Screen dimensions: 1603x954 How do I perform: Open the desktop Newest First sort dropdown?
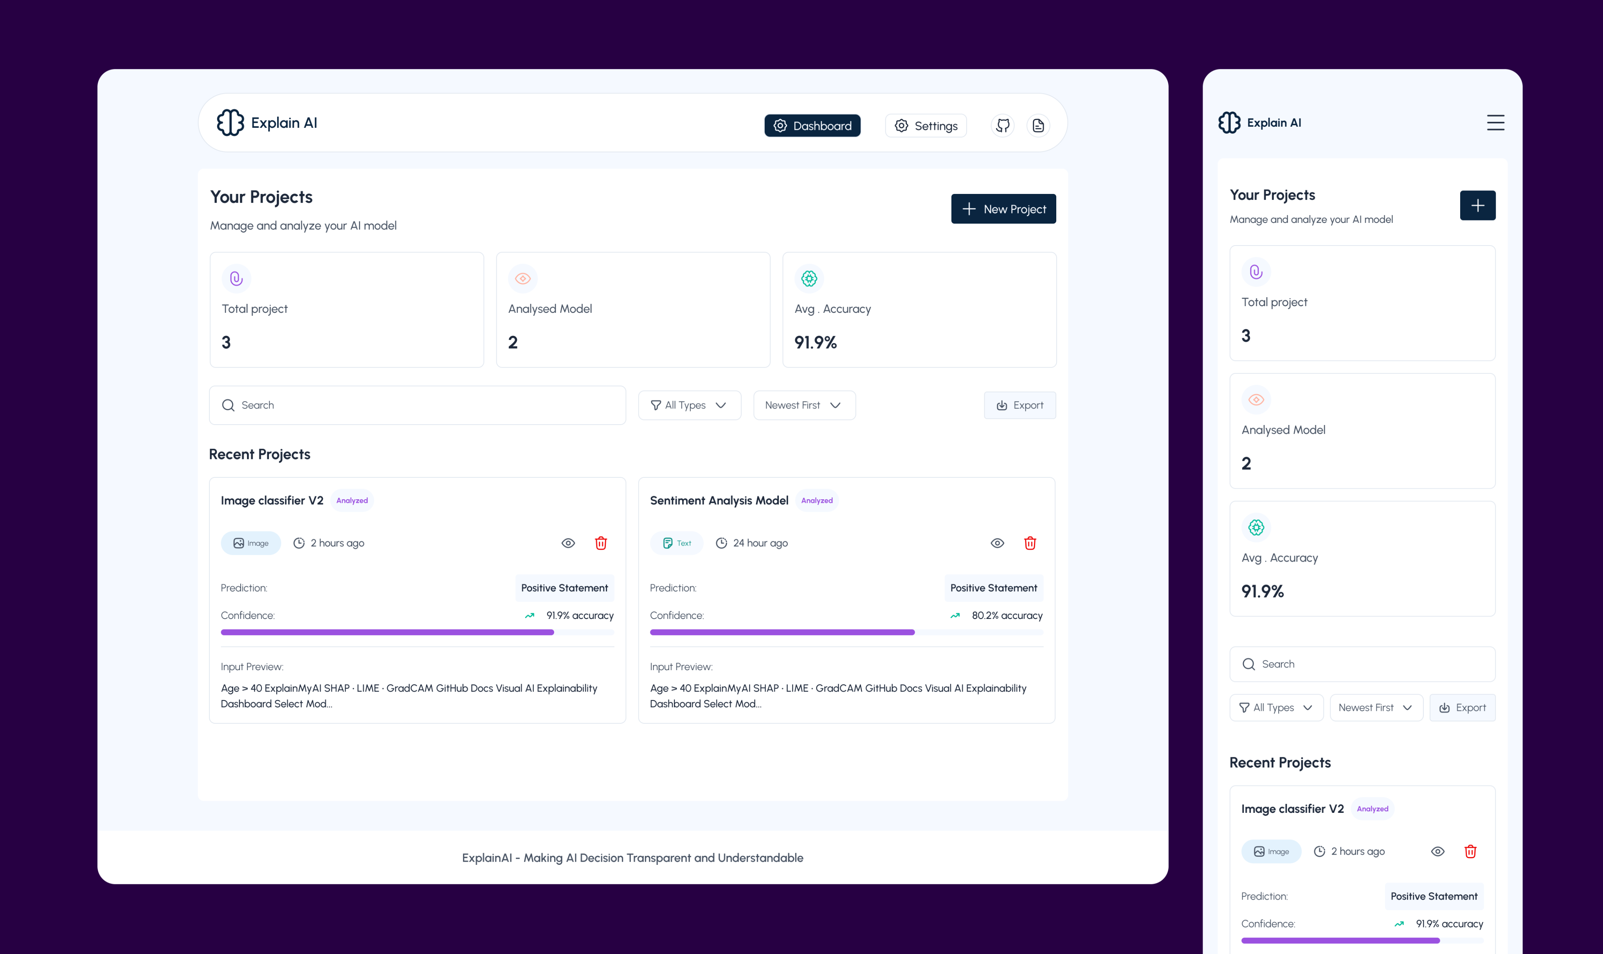[804, 405]
